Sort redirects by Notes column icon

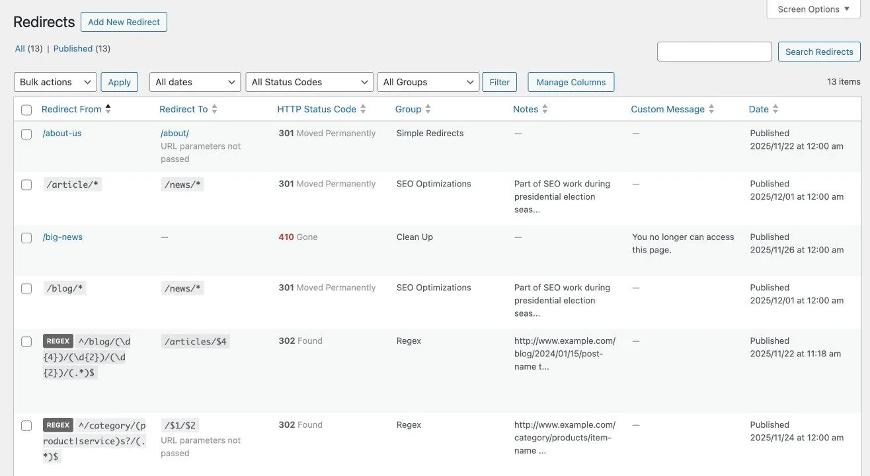(545, 109)
